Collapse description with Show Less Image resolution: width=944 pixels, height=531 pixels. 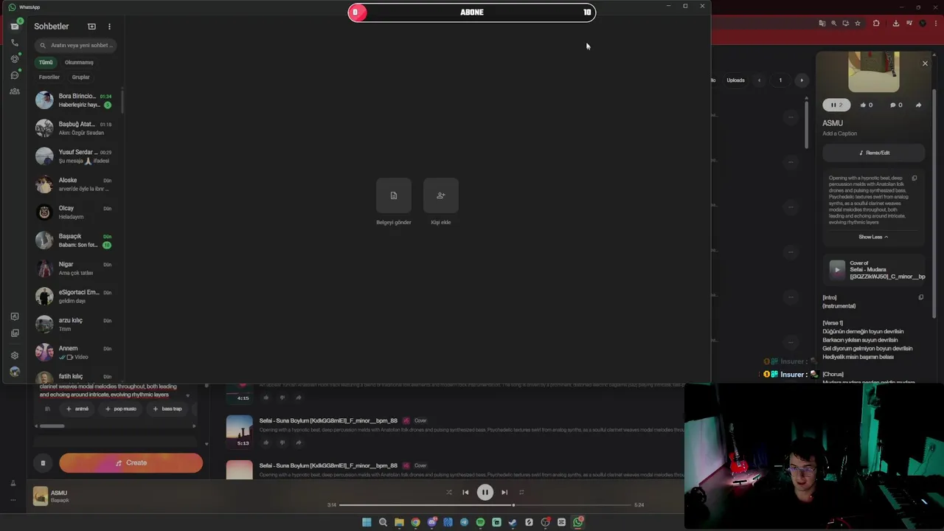(x=873, y=237)
